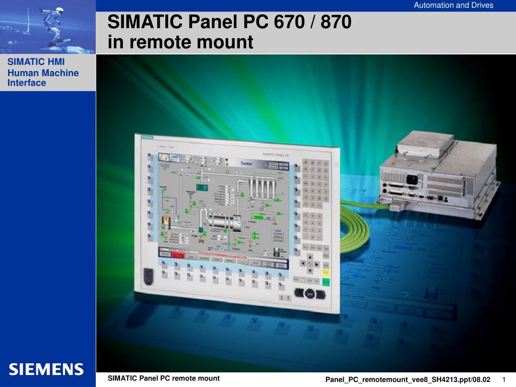Click the up arrow key on the panel
The width and height of the screenshot is (516, 387).
[310, 256]
